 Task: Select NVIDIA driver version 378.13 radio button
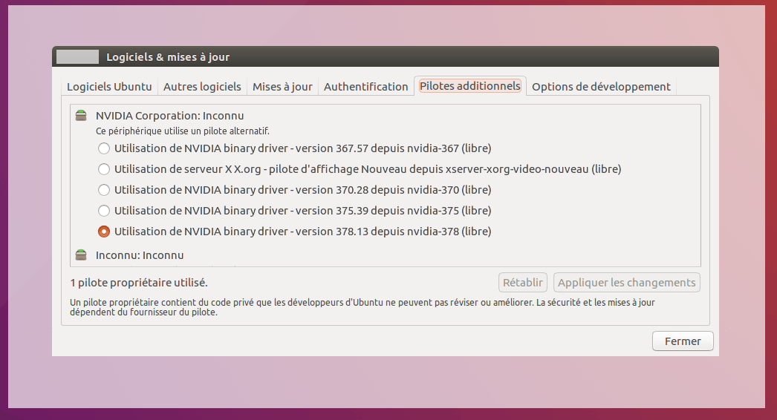[104, 232]
